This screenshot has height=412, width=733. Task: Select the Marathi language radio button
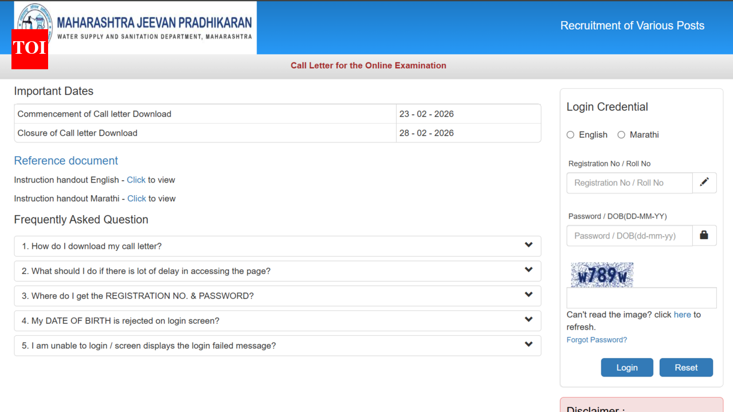click(x=621, y=134)
